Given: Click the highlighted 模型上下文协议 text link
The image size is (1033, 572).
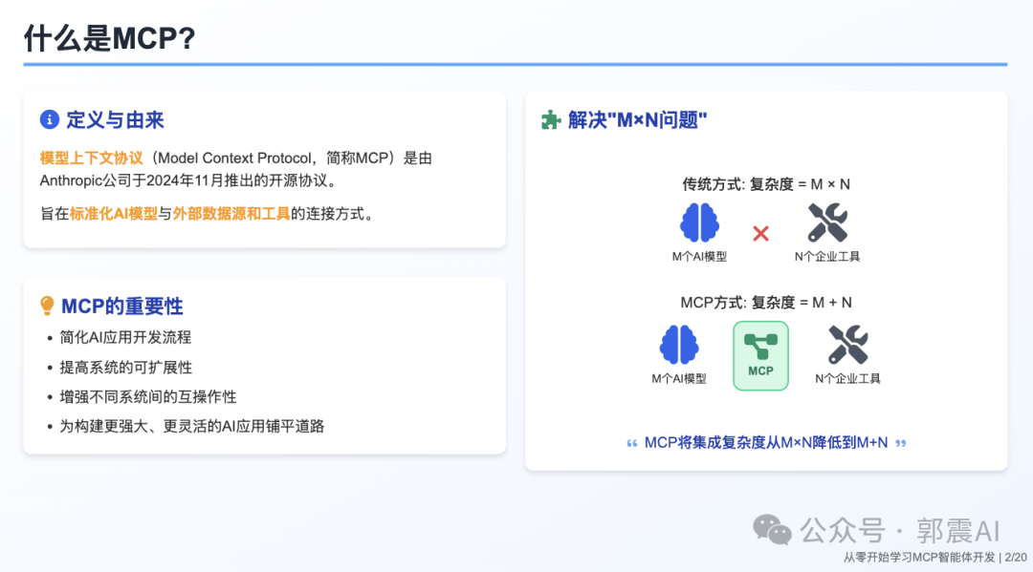Looking at the screenshot, I should coord(91,157).
